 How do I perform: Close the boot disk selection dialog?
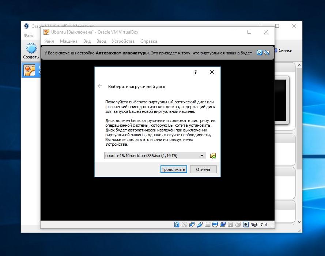pyautogui.click(x=212, y=72)
